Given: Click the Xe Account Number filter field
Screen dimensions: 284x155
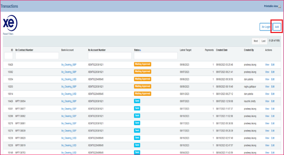Looking at the screenshot, I should coord(110,55).
